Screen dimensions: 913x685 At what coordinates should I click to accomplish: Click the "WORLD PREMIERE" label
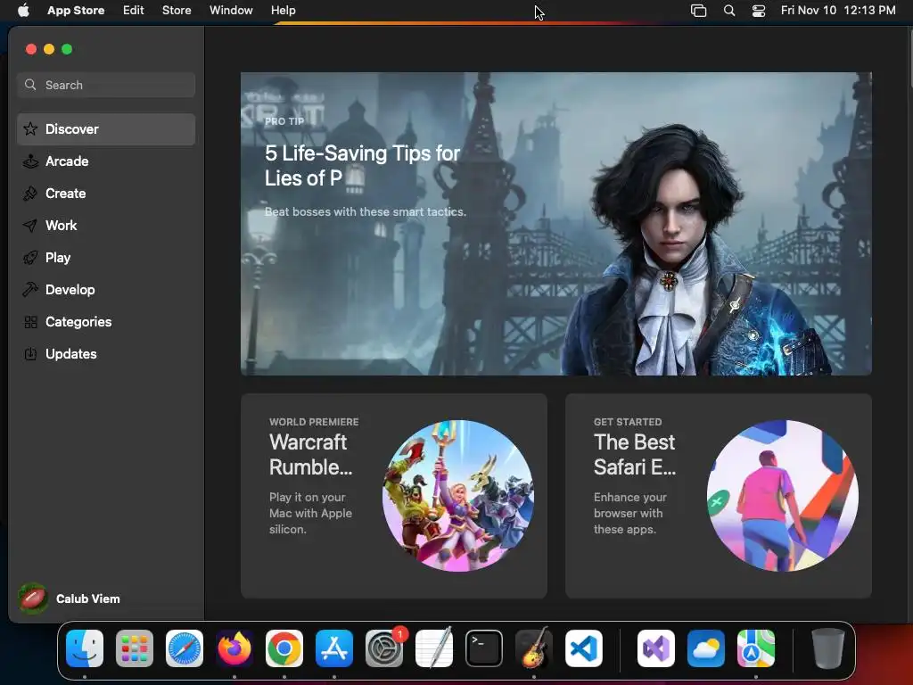pos(314,422)
